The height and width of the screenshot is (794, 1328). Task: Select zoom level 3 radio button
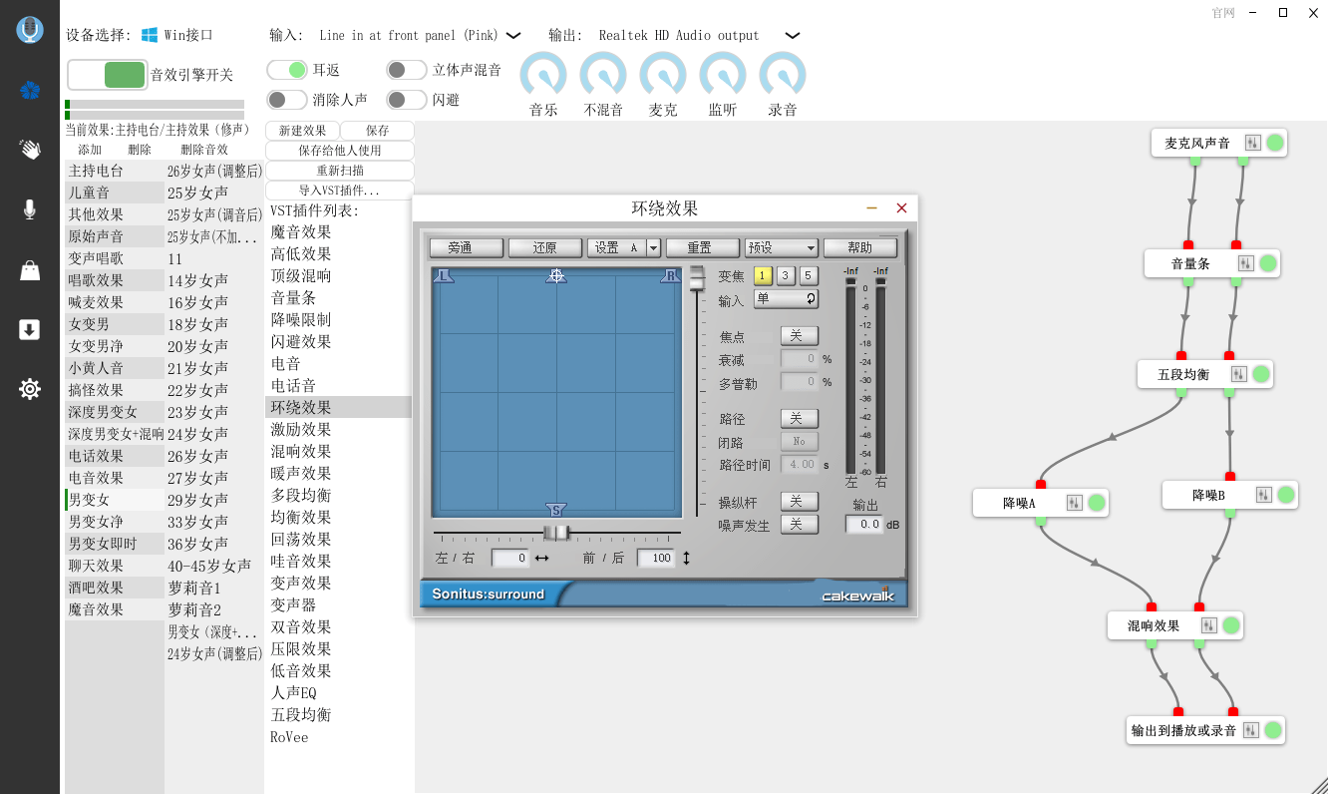(786, 276)
